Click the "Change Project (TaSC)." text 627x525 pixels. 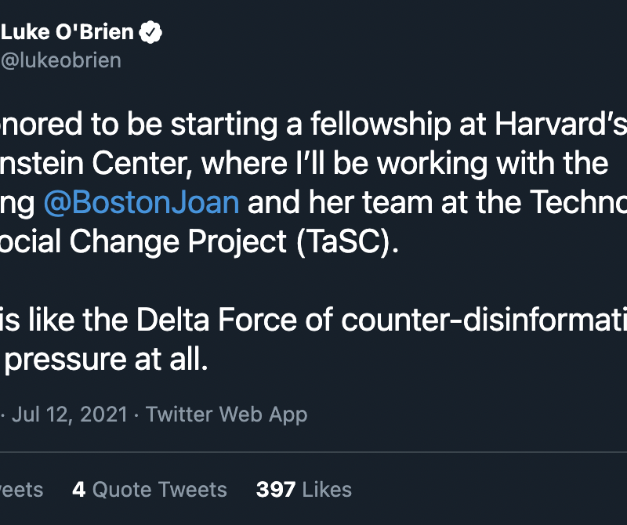234,242
